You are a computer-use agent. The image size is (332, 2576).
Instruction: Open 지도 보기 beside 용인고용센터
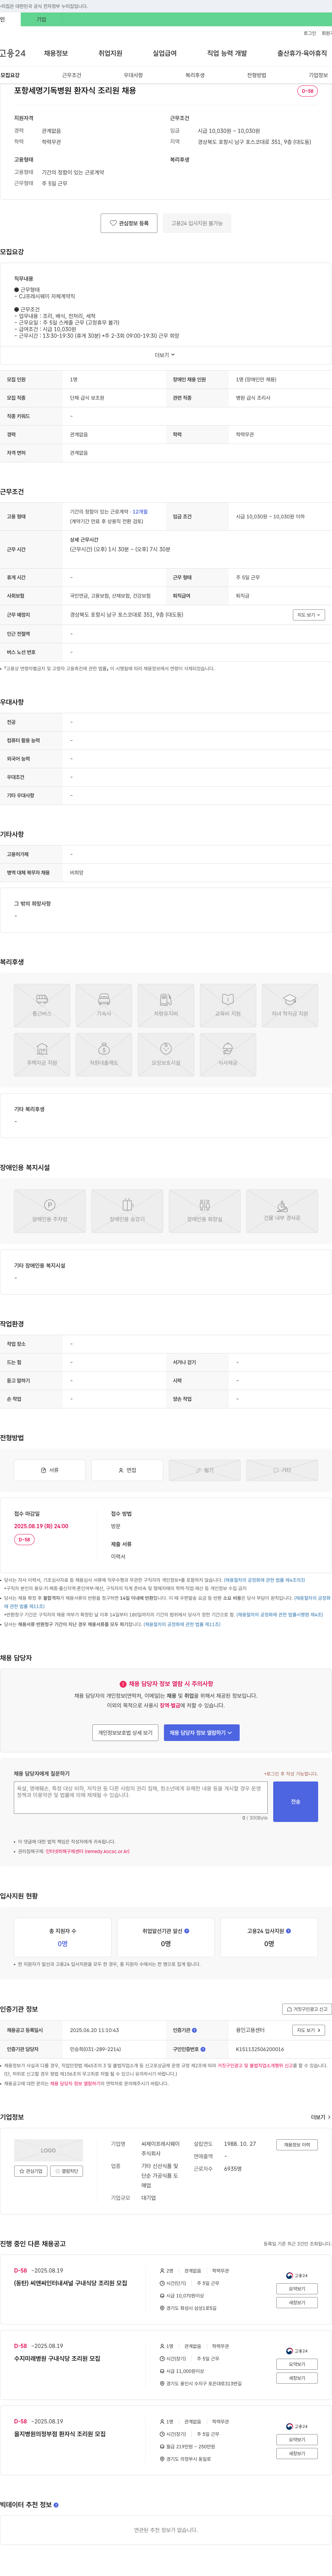click(x=308, y=2030)
